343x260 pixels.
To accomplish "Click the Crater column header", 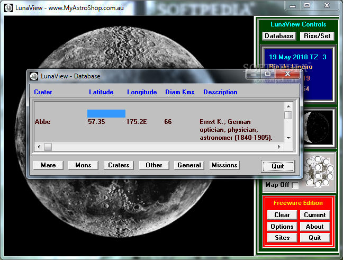I will [43, 92].
